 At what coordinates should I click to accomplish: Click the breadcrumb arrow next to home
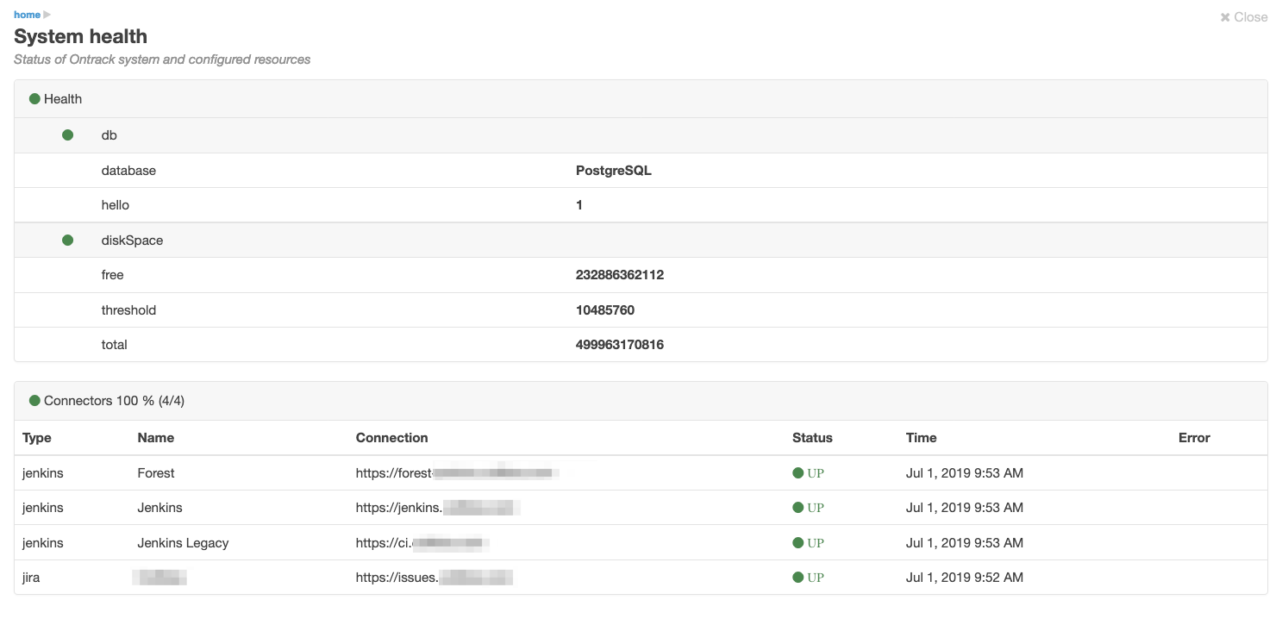[47, 15]
